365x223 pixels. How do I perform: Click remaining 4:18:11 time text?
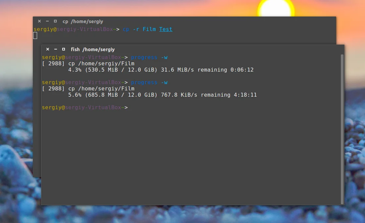(x=229, y=95)
